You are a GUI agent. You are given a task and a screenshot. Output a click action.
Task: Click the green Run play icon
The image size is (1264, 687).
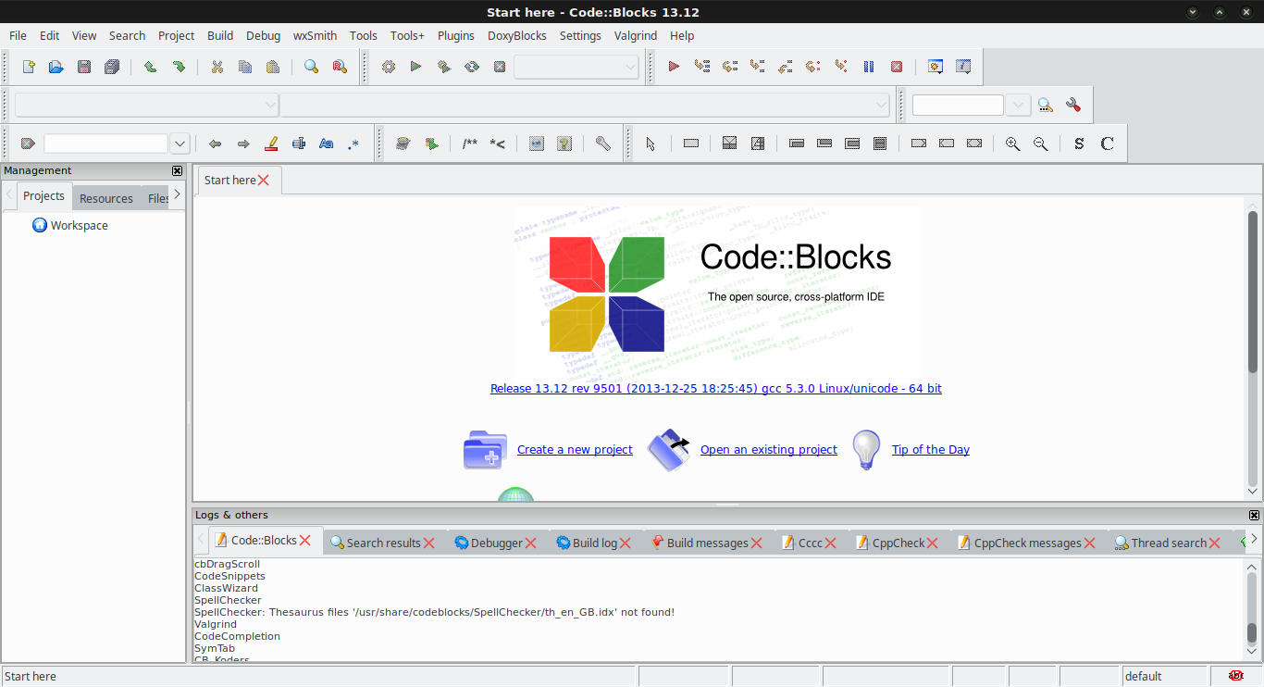416,67
